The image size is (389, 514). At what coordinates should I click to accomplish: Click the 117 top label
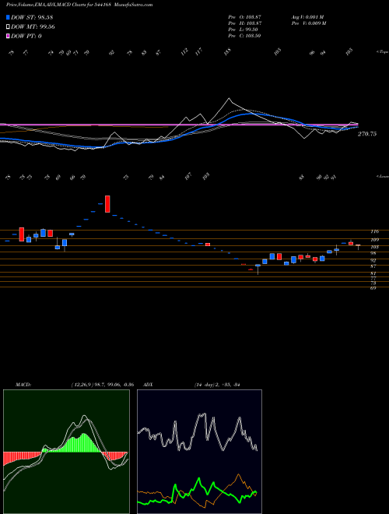point(198,51)
